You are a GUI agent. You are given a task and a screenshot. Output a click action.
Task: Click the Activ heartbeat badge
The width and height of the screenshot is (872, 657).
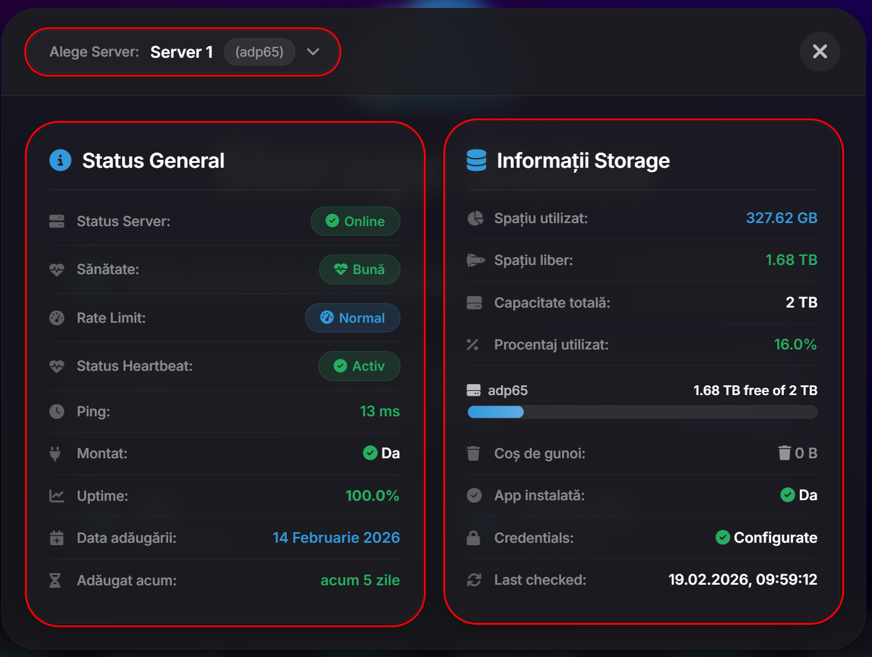coord(359,366)
